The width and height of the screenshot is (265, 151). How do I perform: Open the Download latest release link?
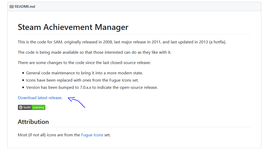[x=40, y=98]
